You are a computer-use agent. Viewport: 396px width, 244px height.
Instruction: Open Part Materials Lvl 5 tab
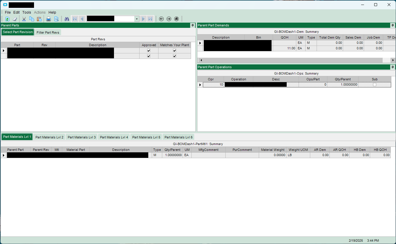[146, 137]
